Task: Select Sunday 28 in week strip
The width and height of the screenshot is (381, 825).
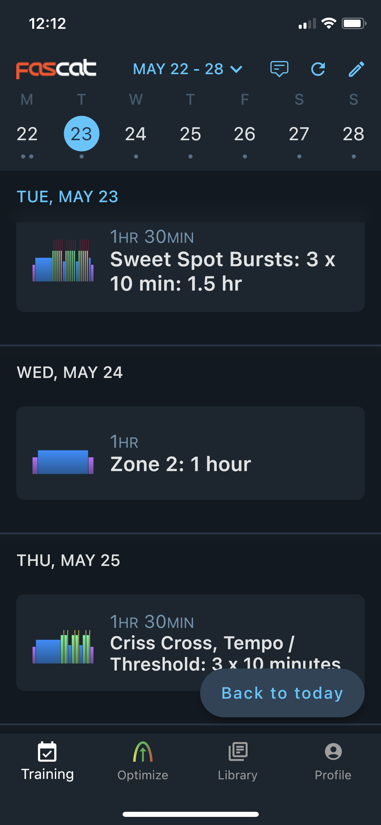Action: click(x=354, y=134)
